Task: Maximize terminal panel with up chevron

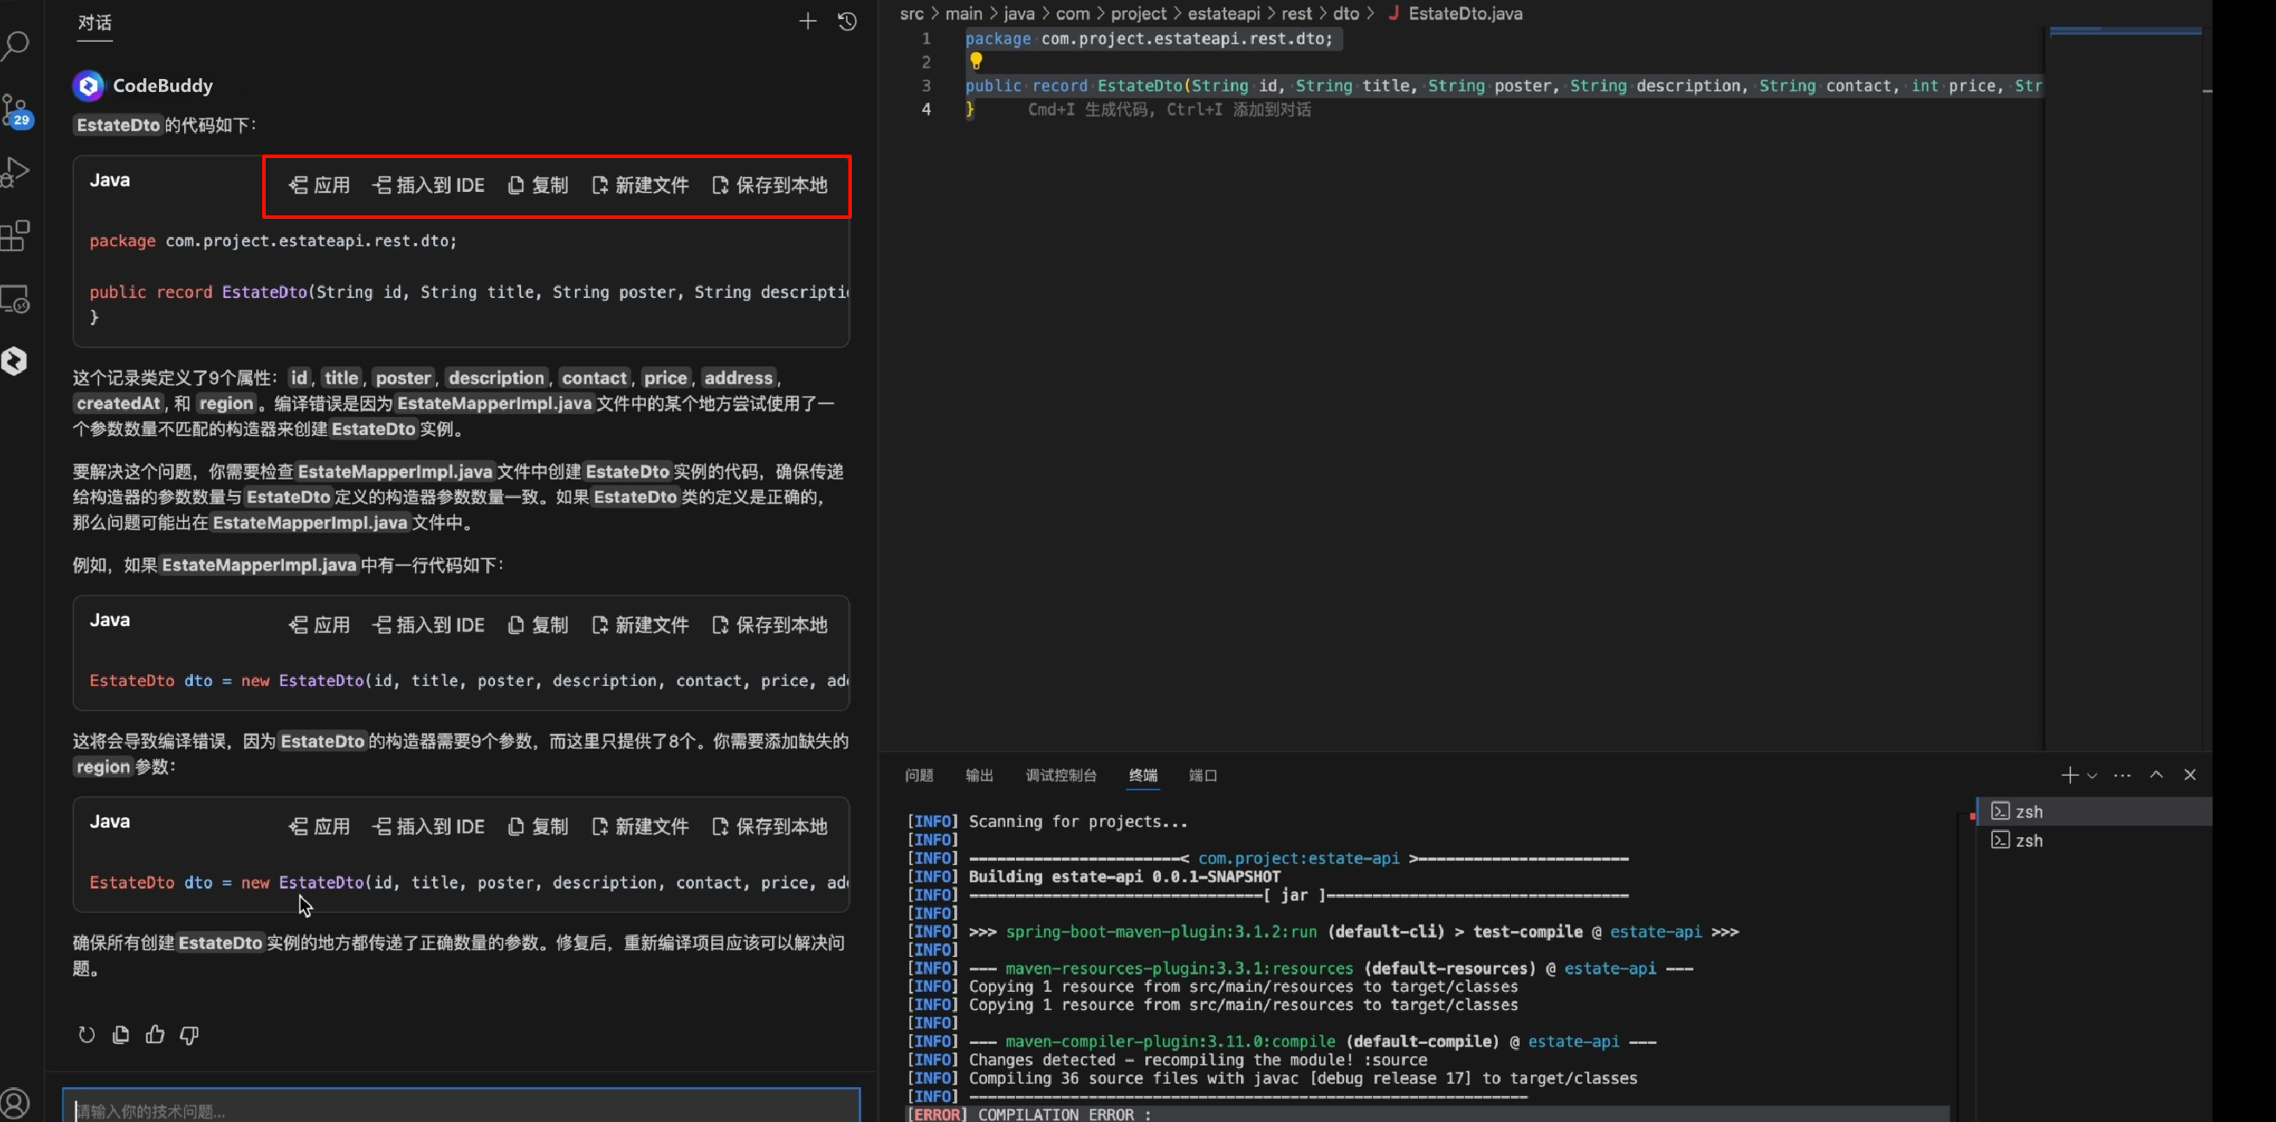Action: (x=2156, y=775)
